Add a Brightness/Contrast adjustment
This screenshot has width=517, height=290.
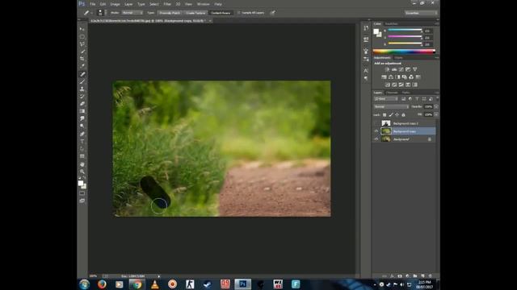388,69
